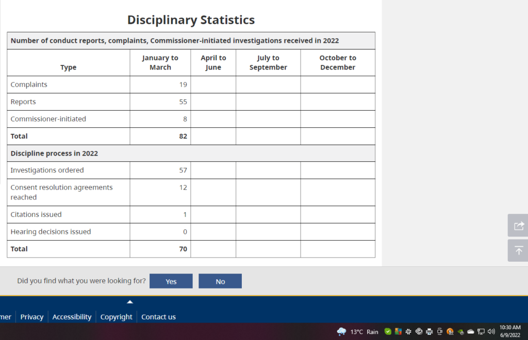
Task: Click the total value 82
Action: pos(183,136)
